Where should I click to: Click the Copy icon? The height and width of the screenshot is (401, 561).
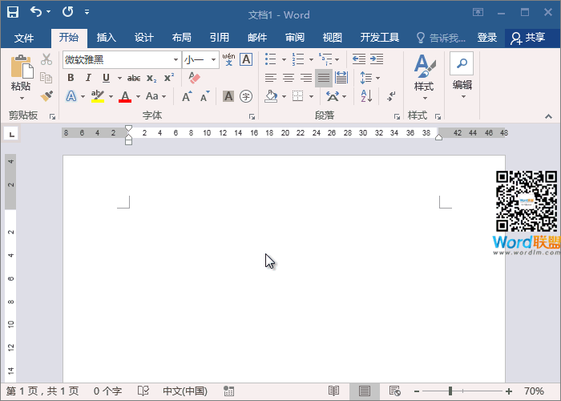pos(46,77)
